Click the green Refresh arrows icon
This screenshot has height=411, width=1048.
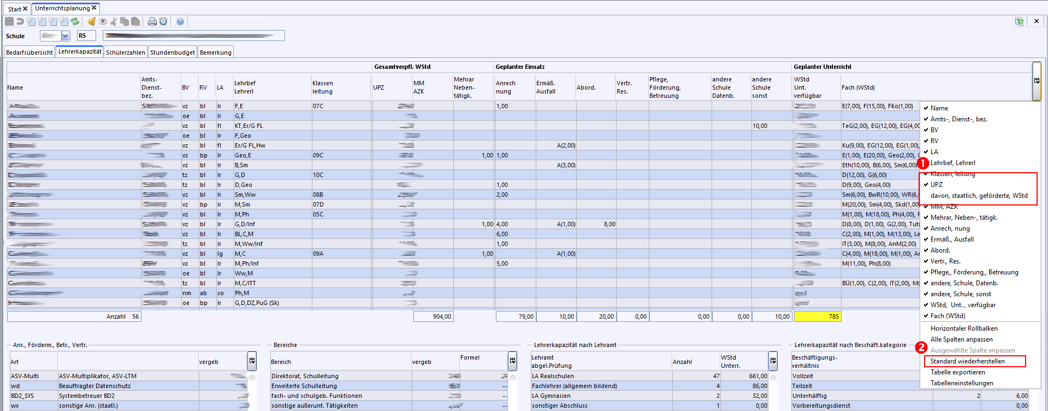(75, 21)
